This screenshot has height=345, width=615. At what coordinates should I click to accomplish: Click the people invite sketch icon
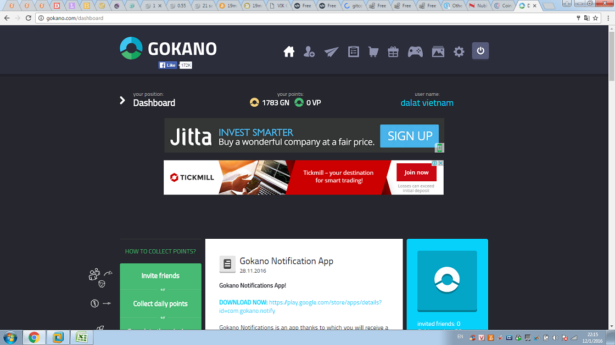tap(100, 277)
